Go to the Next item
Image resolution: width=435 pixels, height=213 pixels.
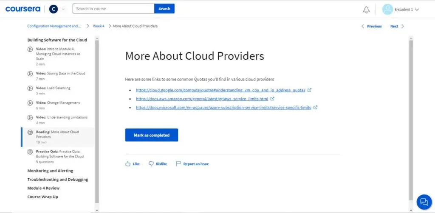[394, 26]
